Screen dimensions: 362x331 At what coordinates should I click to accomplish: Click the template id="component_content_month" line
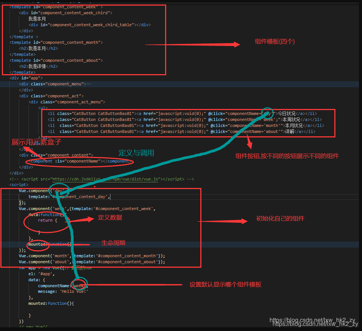[x=56, y=43]
